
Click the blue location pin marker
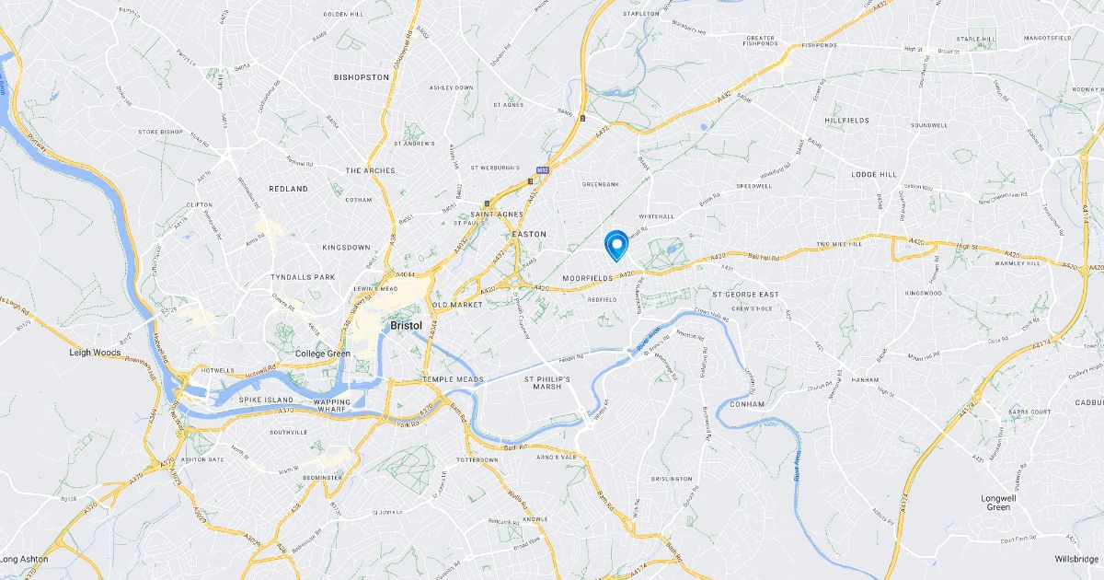615,246
